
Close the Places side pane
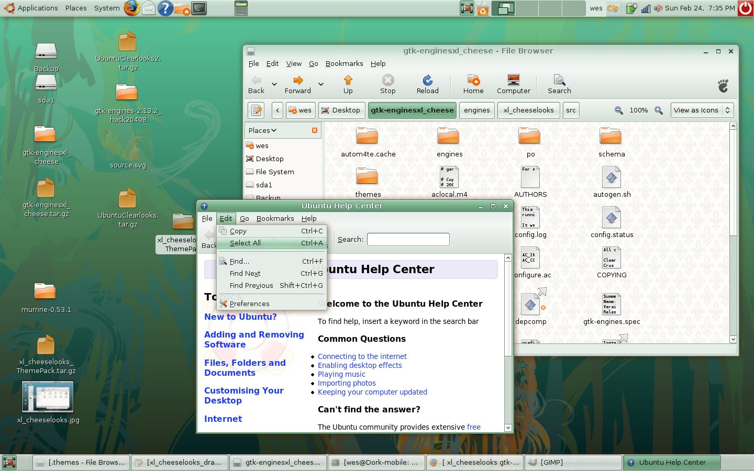(x=315, y=130)
